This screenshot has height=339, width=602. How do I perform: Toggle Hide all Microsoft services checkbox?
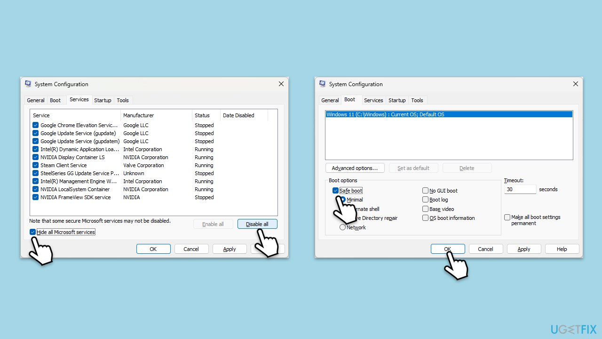pyautogui.click(x=32, y=232)
